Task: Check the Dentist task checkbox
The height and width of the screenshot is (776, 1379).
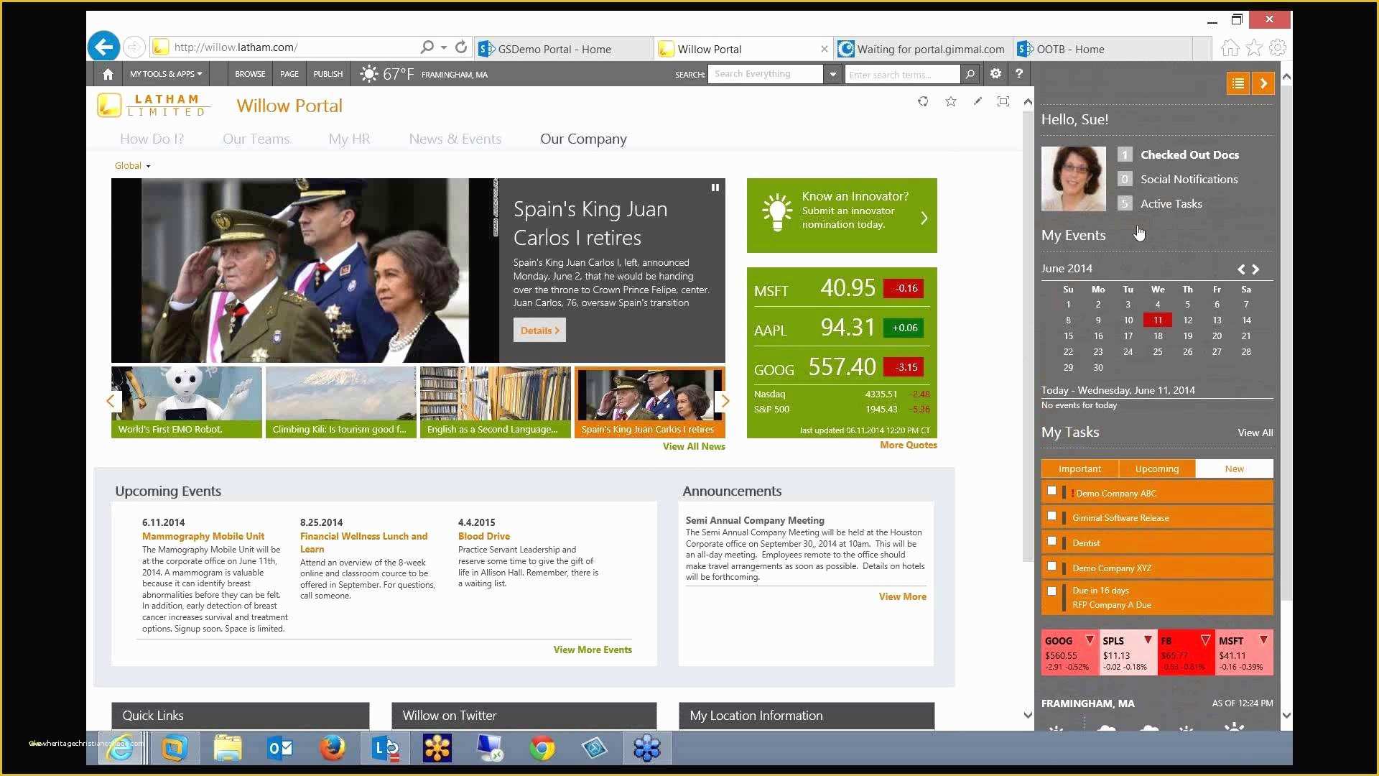Action: [x=1051, y=541]
